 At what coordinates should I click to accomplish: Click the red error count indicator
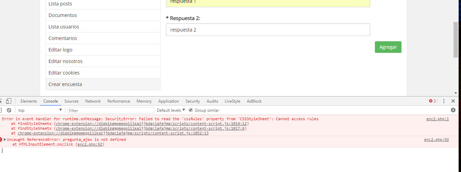(432, 101)
